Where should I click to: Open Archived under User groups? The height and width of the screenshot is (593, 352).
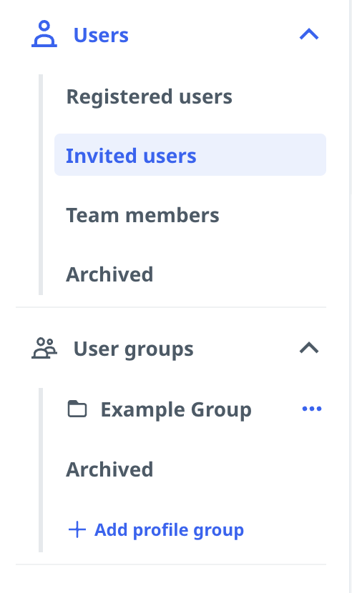tap(109, 469)
